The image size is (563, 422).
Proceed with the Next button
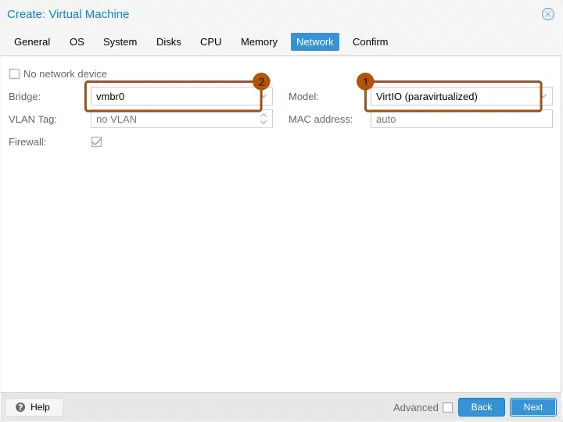pyautogui.click(x=533, y=407)
